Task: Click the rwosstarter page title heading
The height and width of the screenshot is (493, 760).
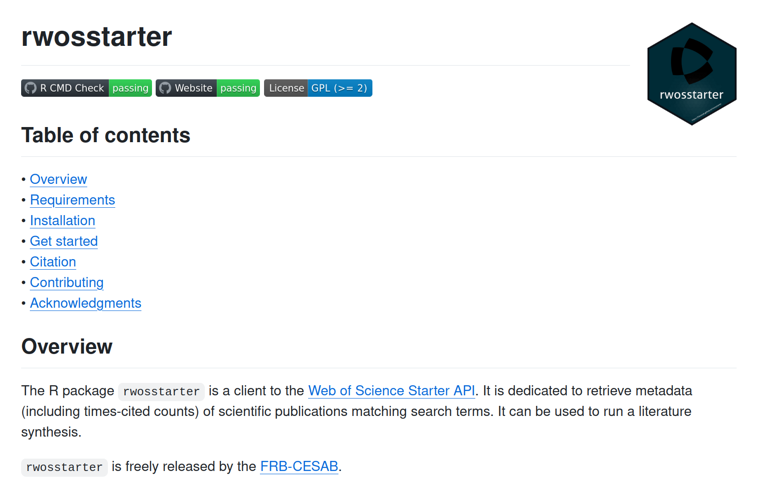Action: tap(96, 37)
